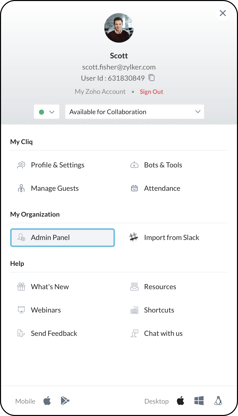Open Bots & Tools

tap(163, 165)
